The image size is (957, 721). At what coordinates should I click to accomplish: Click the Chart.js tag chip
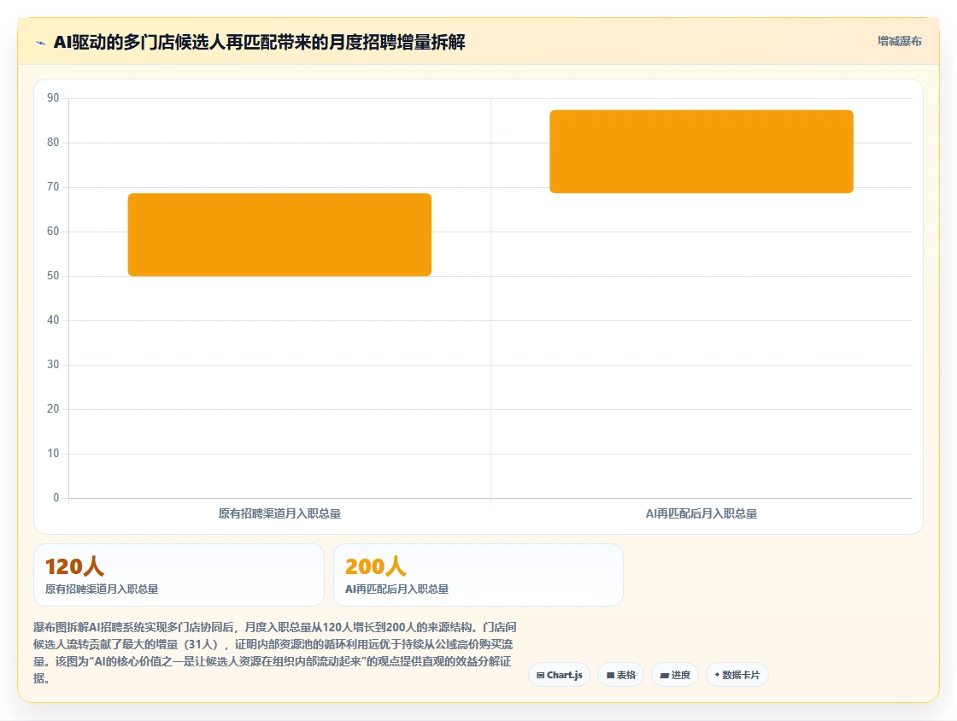[559, 675]
